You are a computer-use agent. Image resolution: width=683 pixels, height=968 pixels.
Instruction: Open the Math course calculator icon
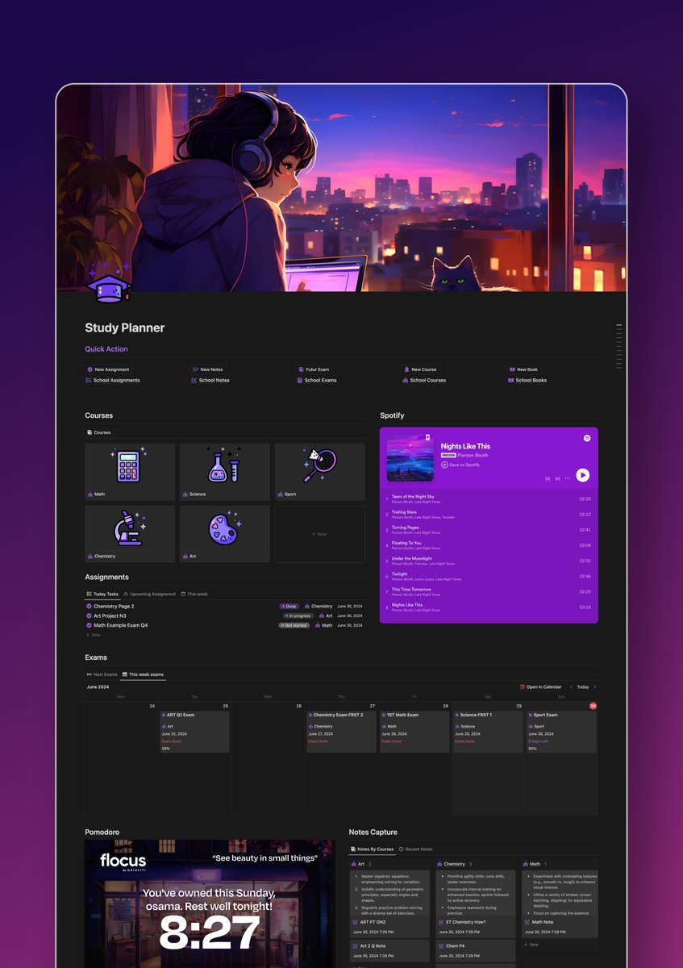129,465
